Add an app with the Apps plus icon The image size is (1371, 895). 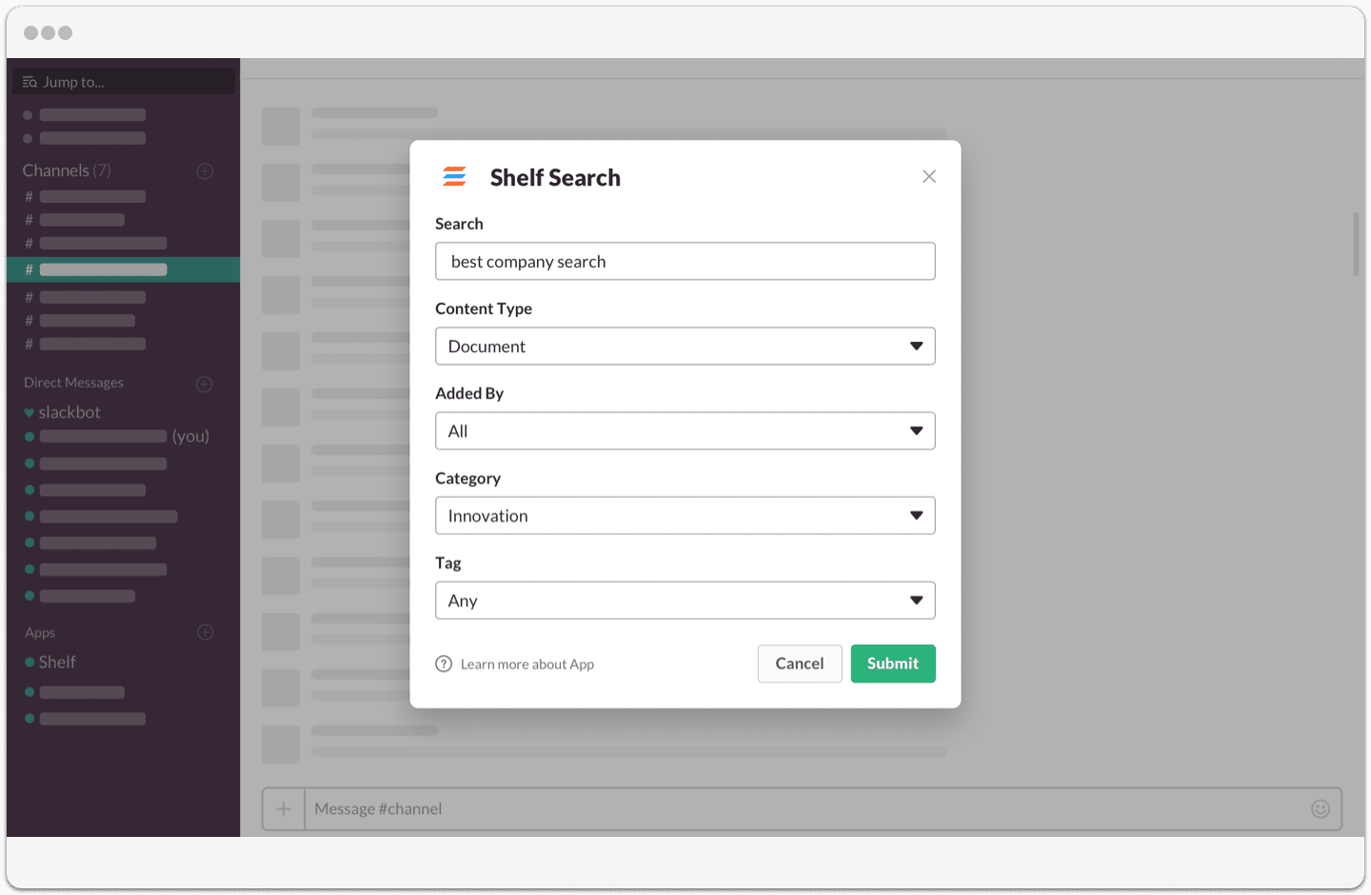point(205,632)
